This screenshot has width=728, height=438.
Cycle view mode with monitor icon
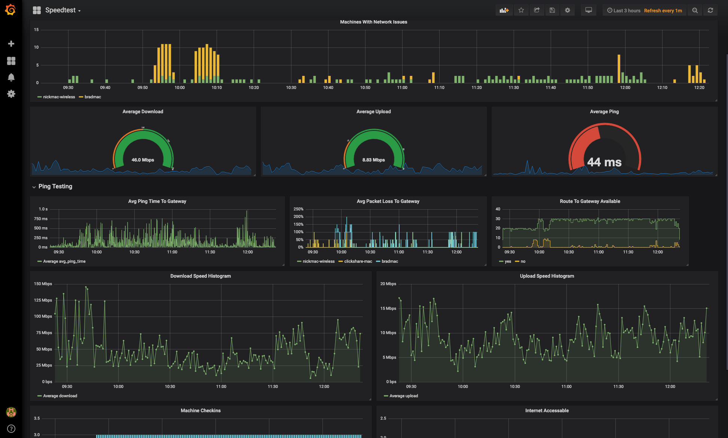[588, 10]
